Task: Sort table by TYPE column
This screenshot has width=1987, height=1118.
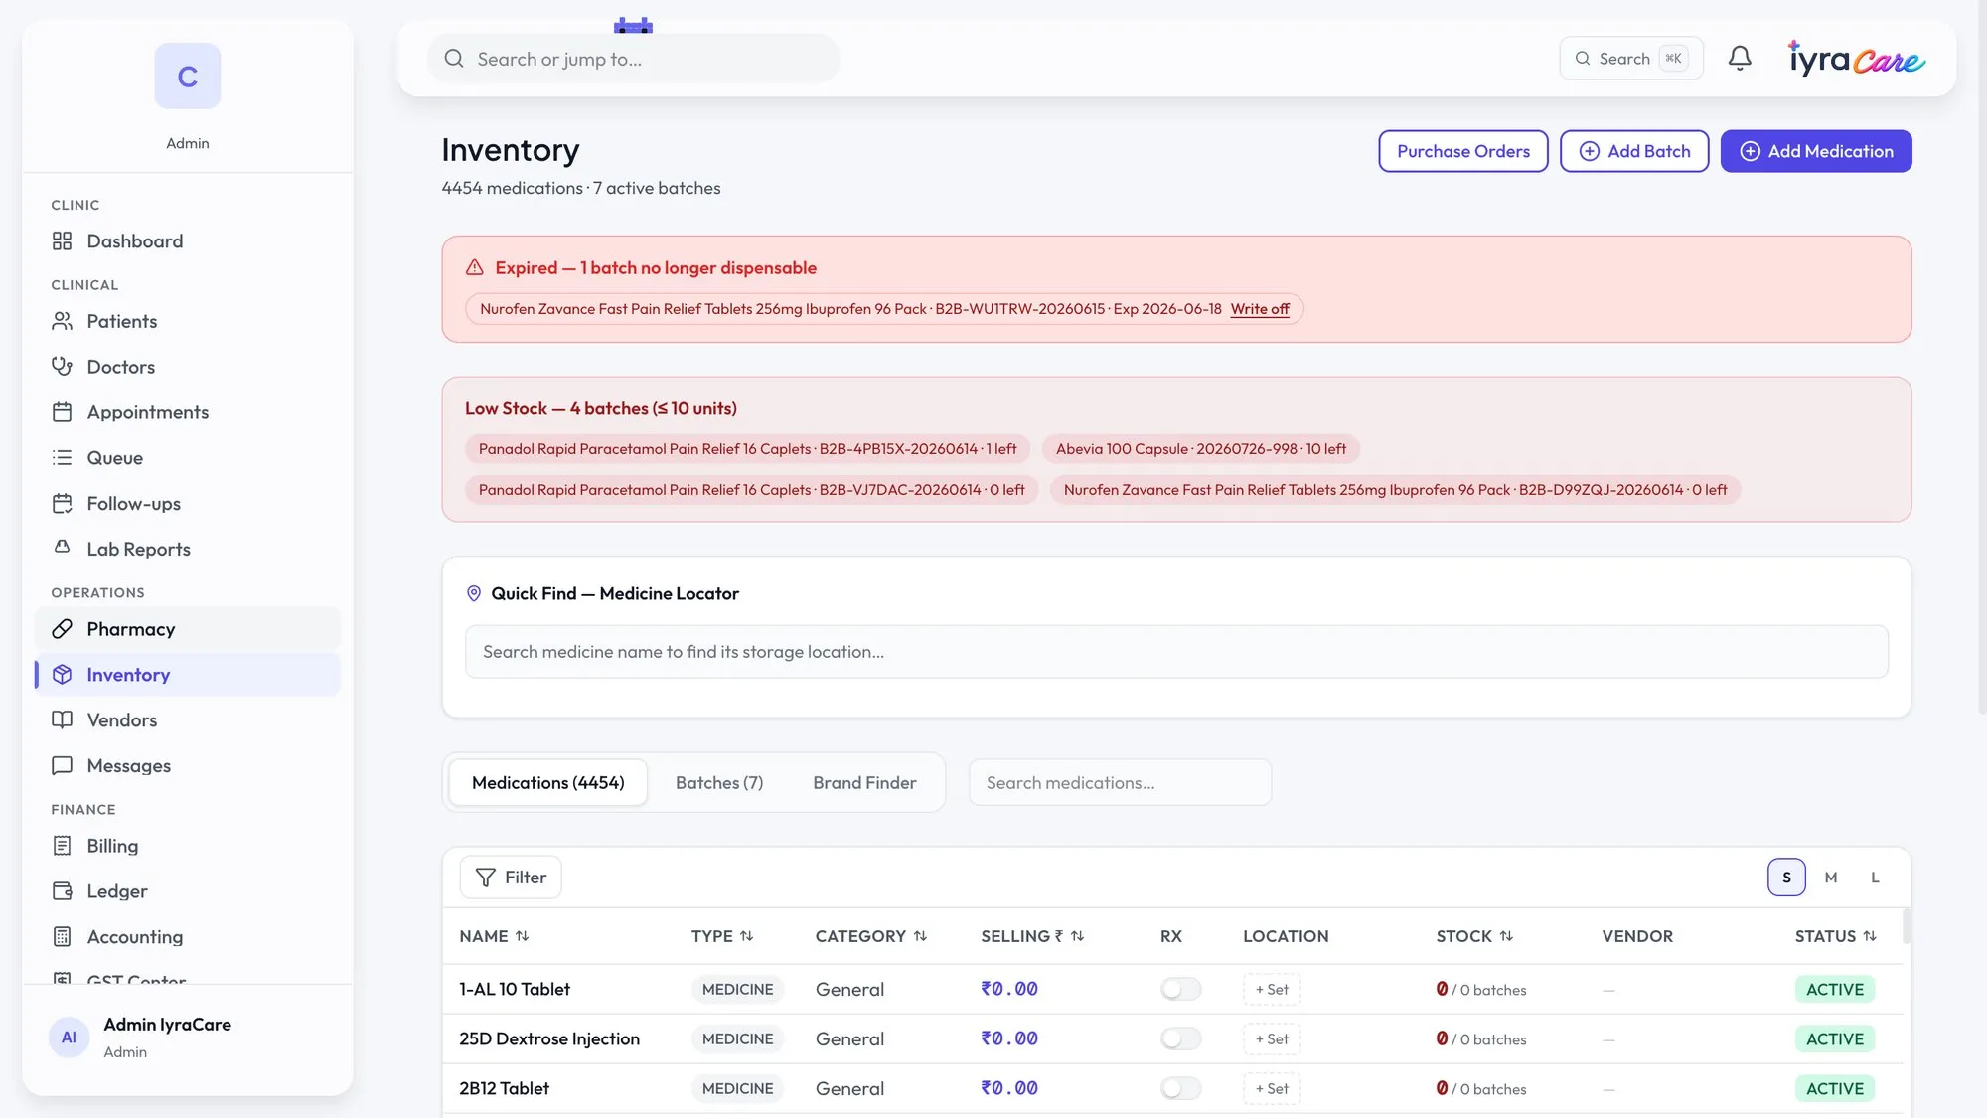Action: [722, 936]
